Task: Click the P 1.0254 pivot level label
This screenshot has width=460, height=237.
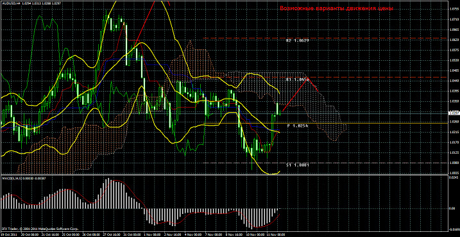Action: [298, 126]
